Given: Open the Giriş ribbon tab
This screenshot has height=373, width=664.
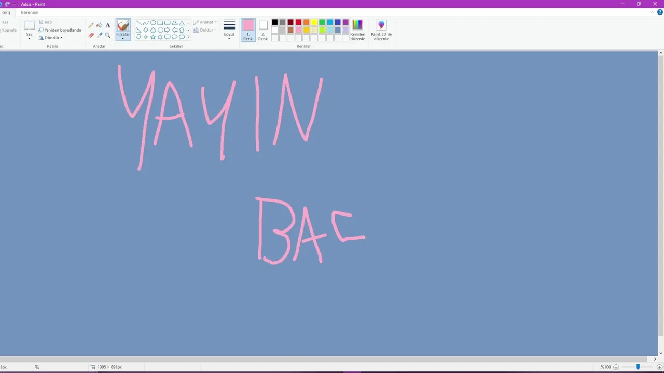Looking at the screenshot, I should click(x=6, y=12).
